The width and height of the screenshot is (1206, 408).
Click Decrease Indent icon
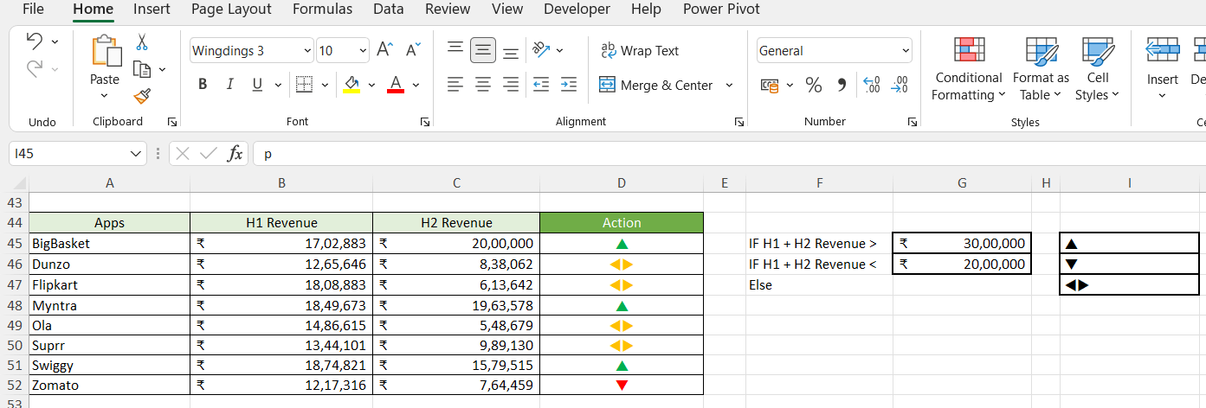[541, 84]
